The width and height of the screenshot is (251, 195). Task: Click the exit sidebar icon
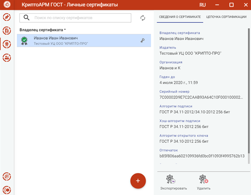pyautogui.click(x=7, y=190)
